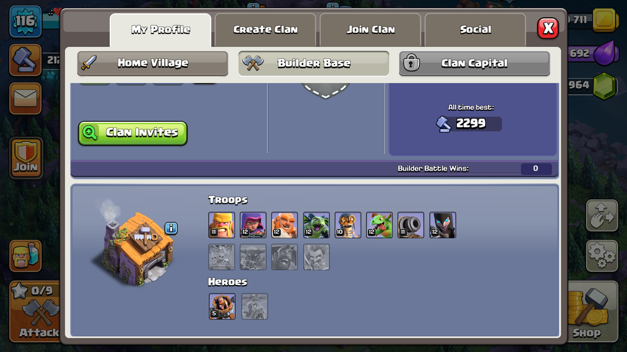Open the Join Clan tab
The image size is (627, 352).
(371, 29)
